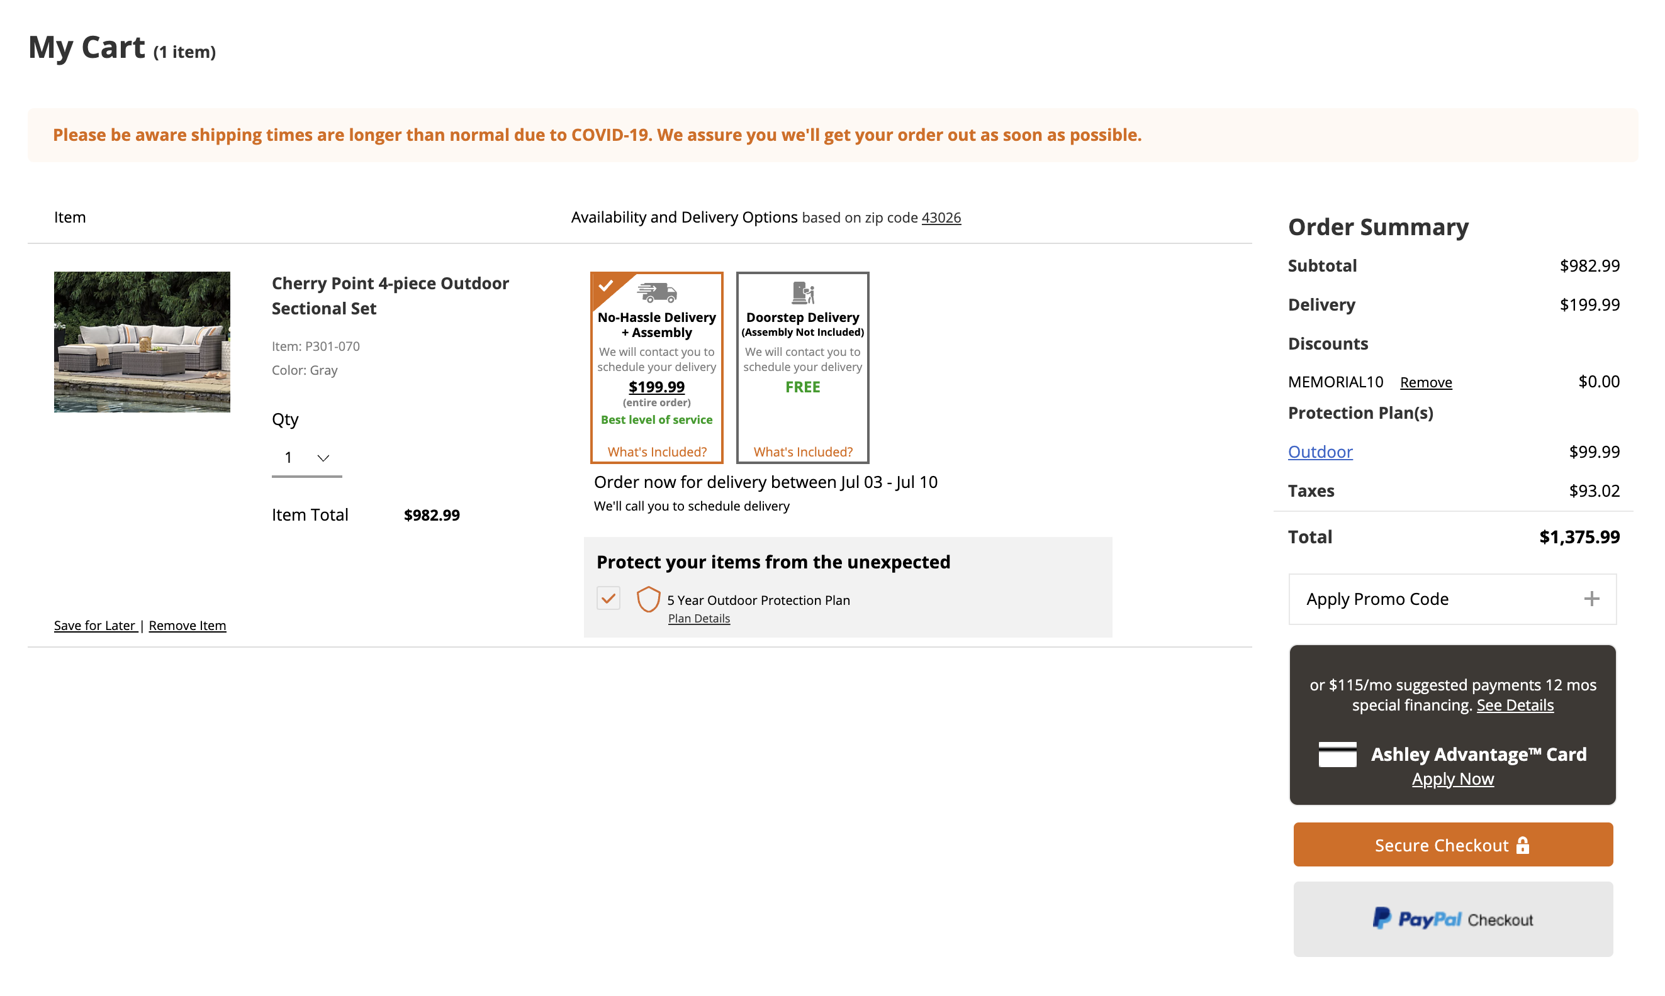Open Plan Details for protection plan
Screen dimensions: 1665x996
(x=698, y=617)
